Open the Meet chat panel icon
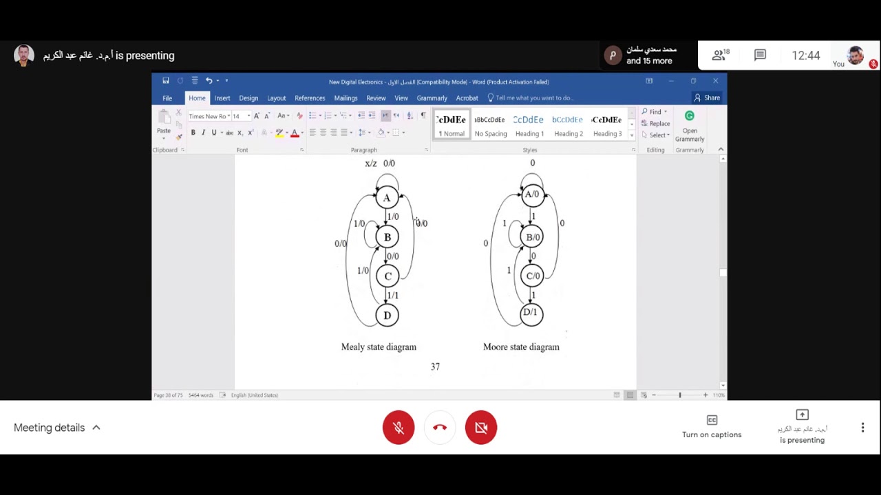 click(760, 55)
